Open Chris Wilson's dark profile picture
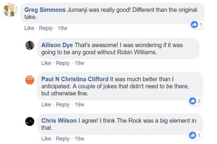This screenshot has width=217, height=144. [x=30, y=121]
